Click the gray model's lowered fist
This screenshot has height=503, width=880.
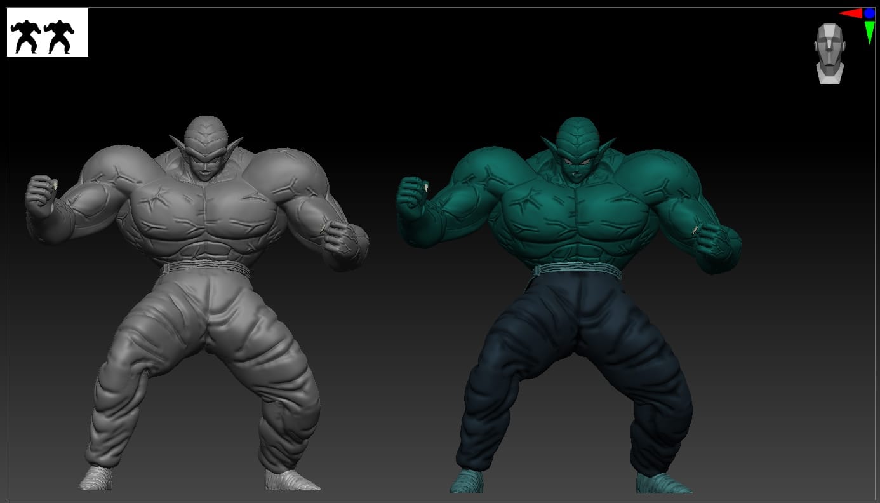click(x=345, y=245)
